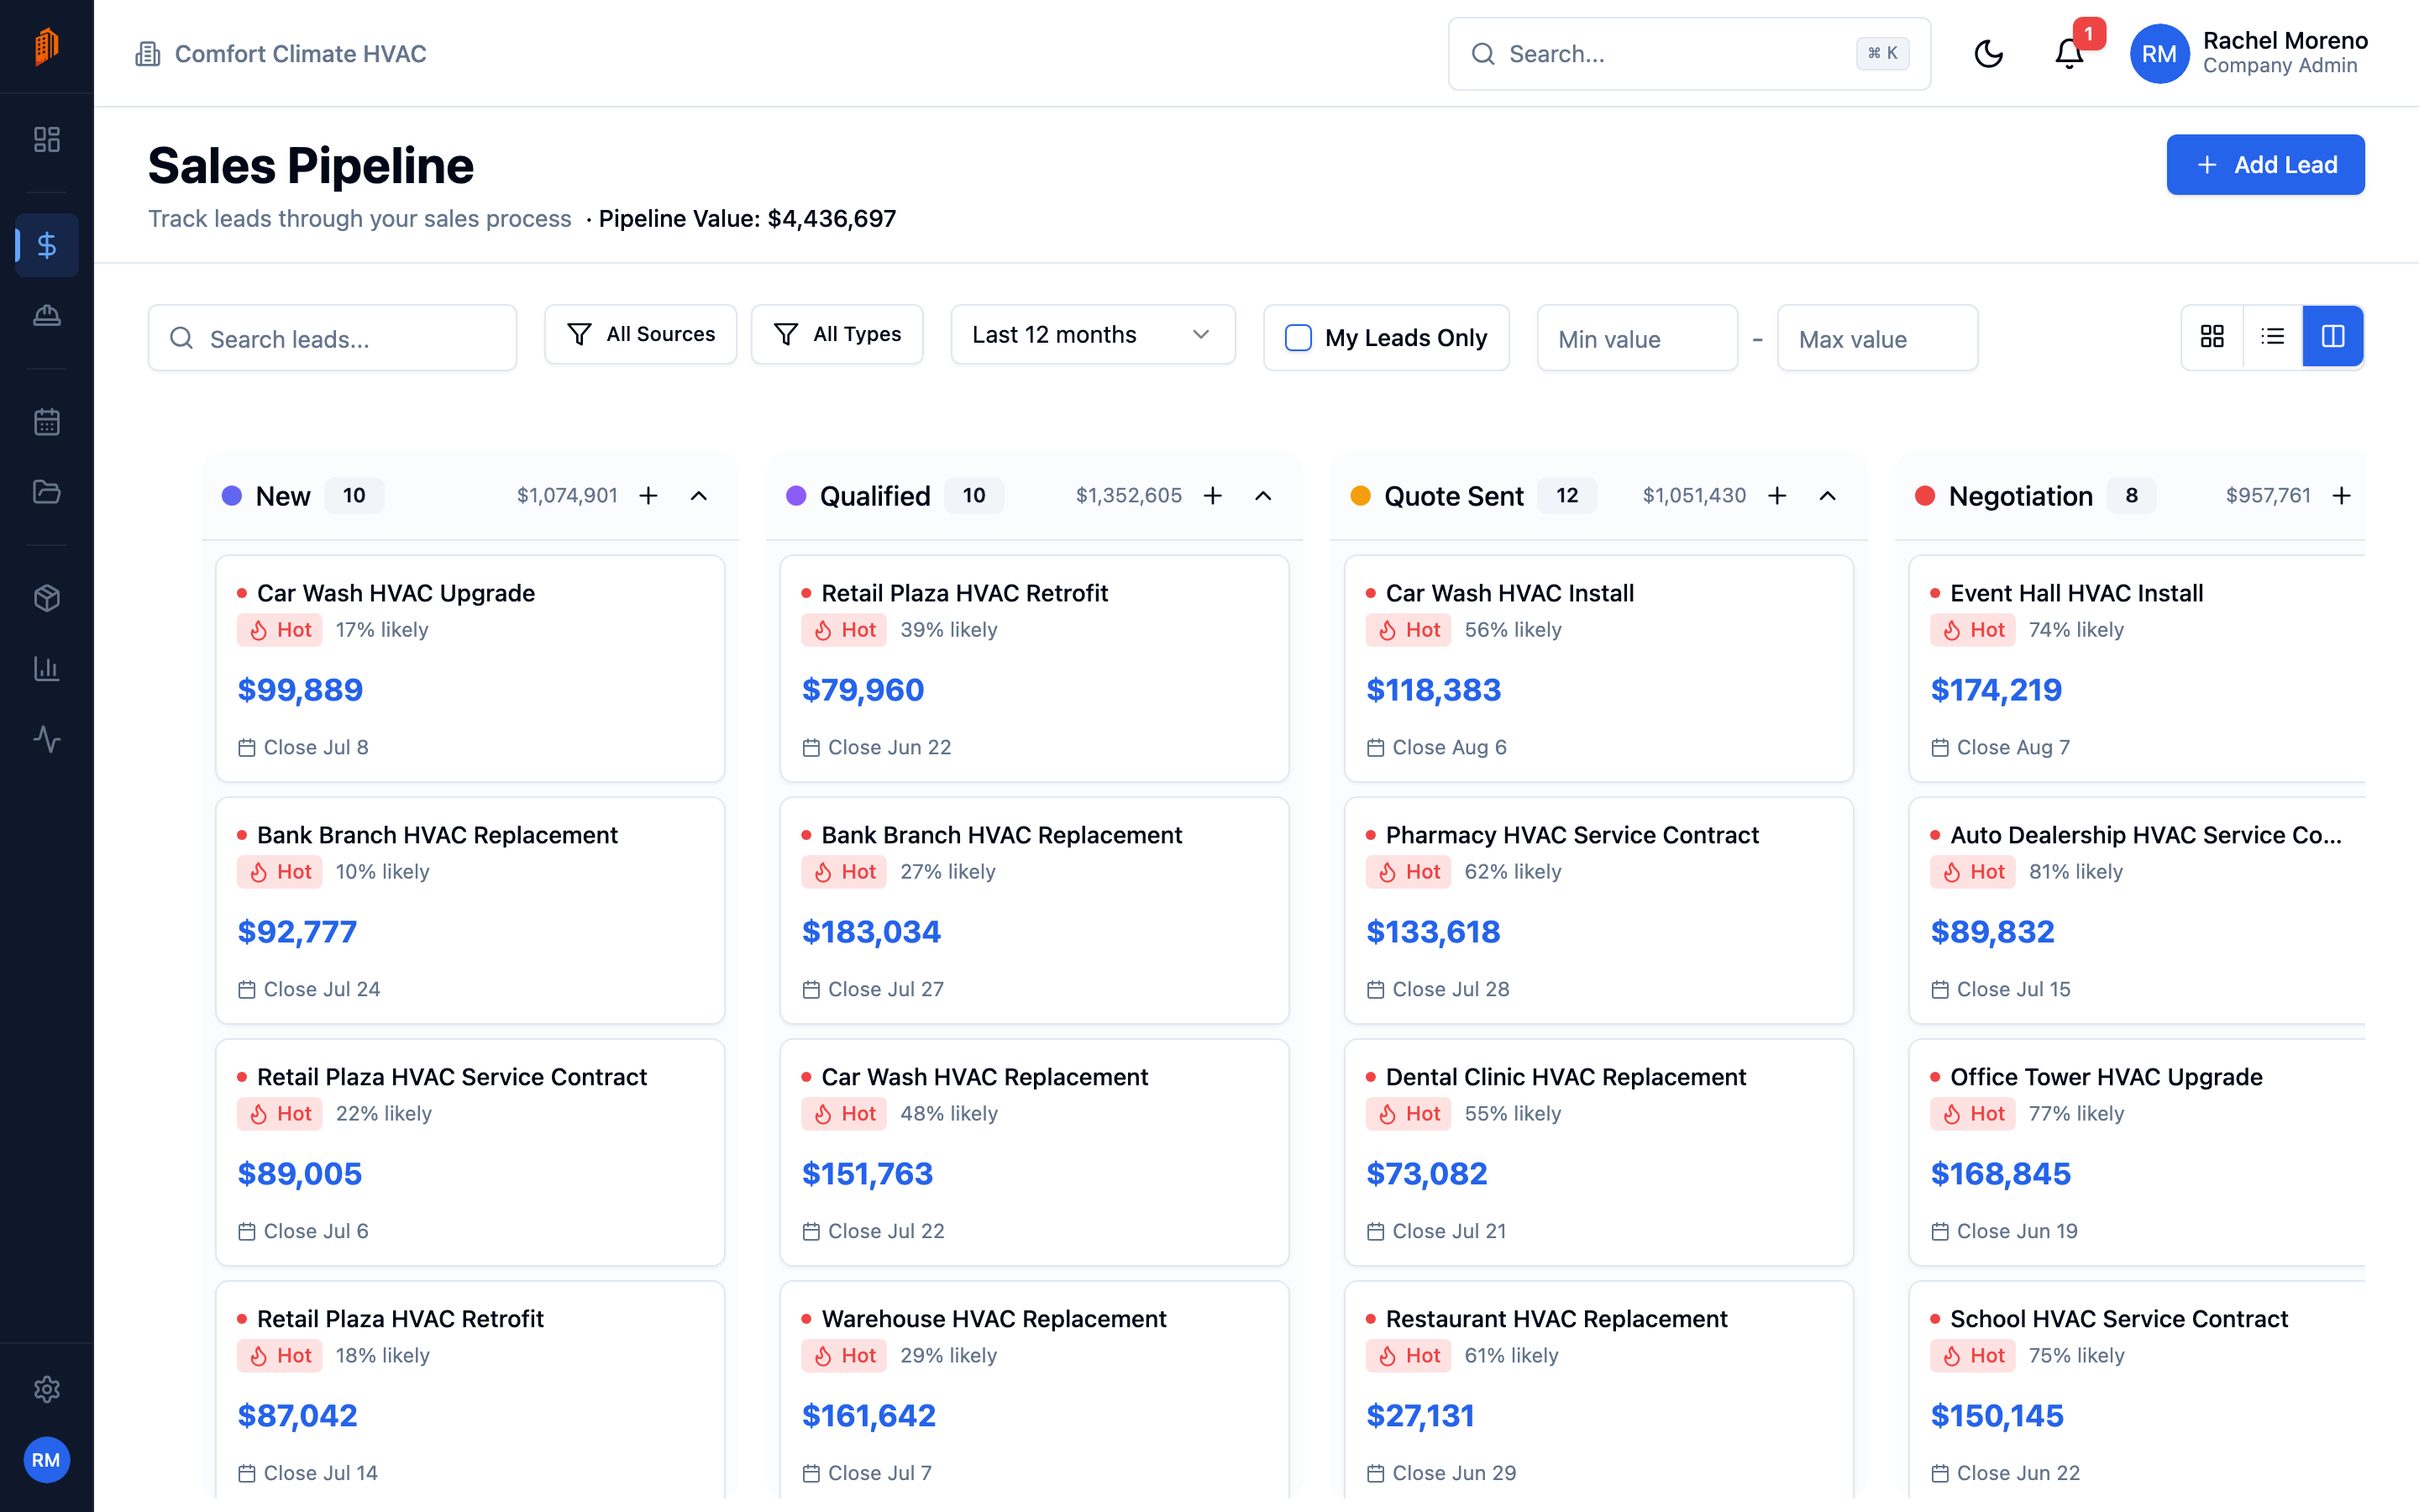Click the Add Lead button
The image size is (2419, 1512).
pyautogui.click(x=2265, y=165)
